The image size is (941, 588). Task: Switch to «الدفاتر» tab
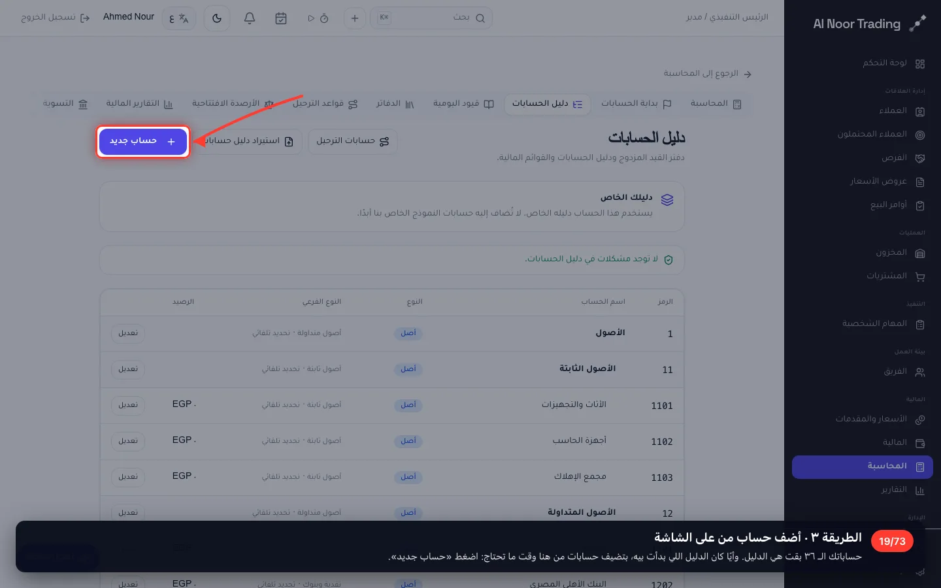[x=395, y=104]
